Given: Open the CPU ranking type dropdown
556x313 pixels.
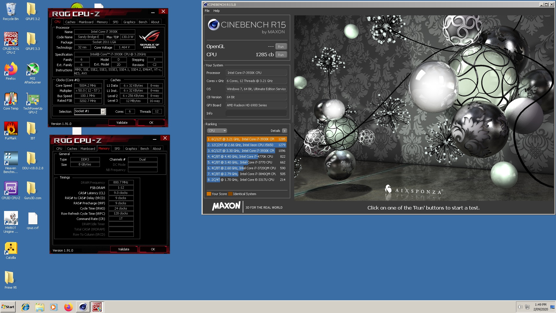Looking at the screenshot, I should point(217,131).
